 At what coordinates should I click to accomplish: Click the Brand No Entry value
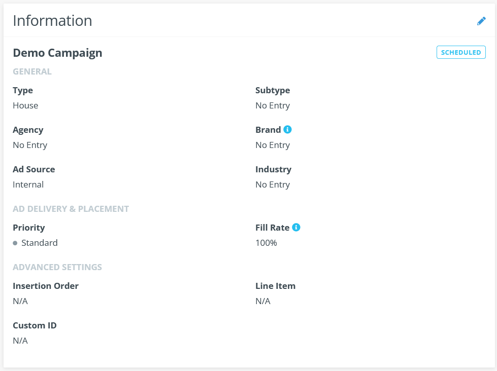tap(273, 145)
